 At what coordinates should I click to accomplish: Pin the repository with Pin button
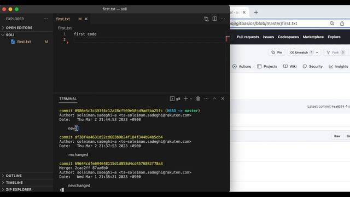(277, 53)
